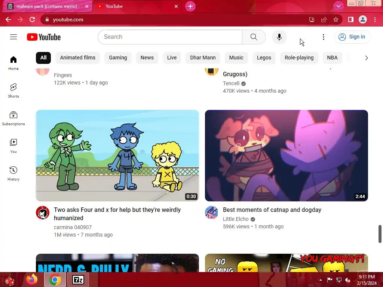Click the network tray icon
Image resolution: width=383 pixels, height=287 pixels.
point(339,280)
